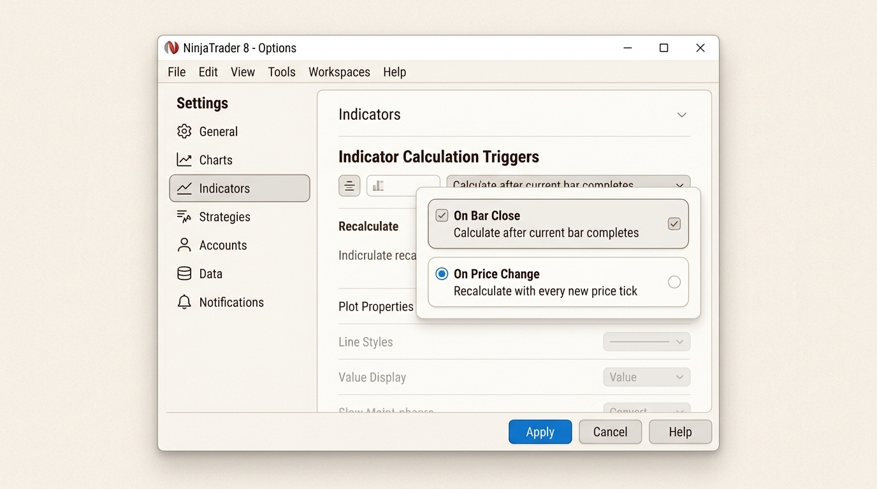Click the Plot Properties label

376,307
